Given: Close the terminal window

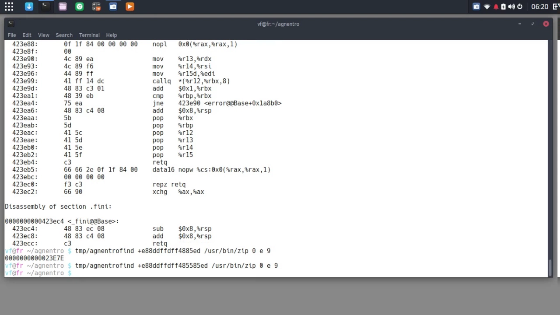Looking at the screenshot, I should click(x=546, y=24).
